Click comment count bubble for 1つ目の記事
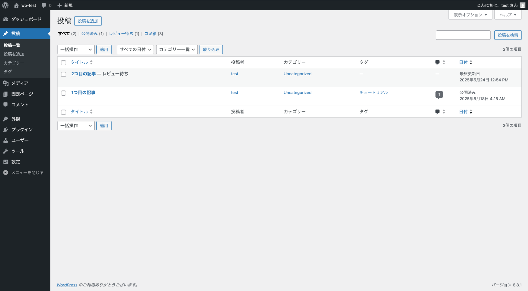 click(x=439, y=95)
